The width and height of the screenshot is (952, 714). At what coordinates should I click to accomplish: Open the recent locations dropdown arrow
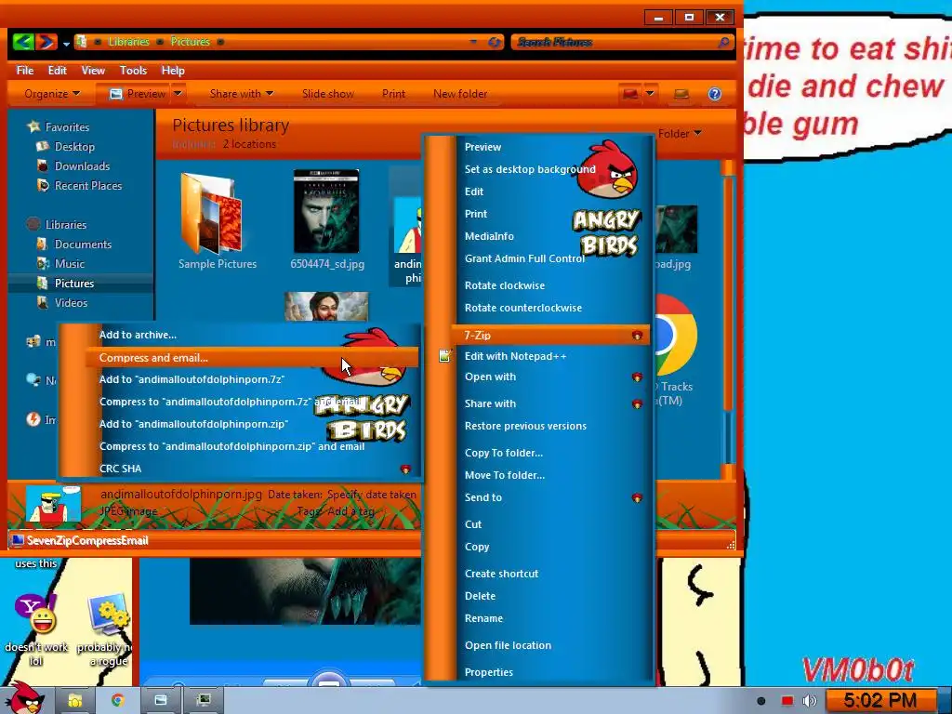[66, 43]
